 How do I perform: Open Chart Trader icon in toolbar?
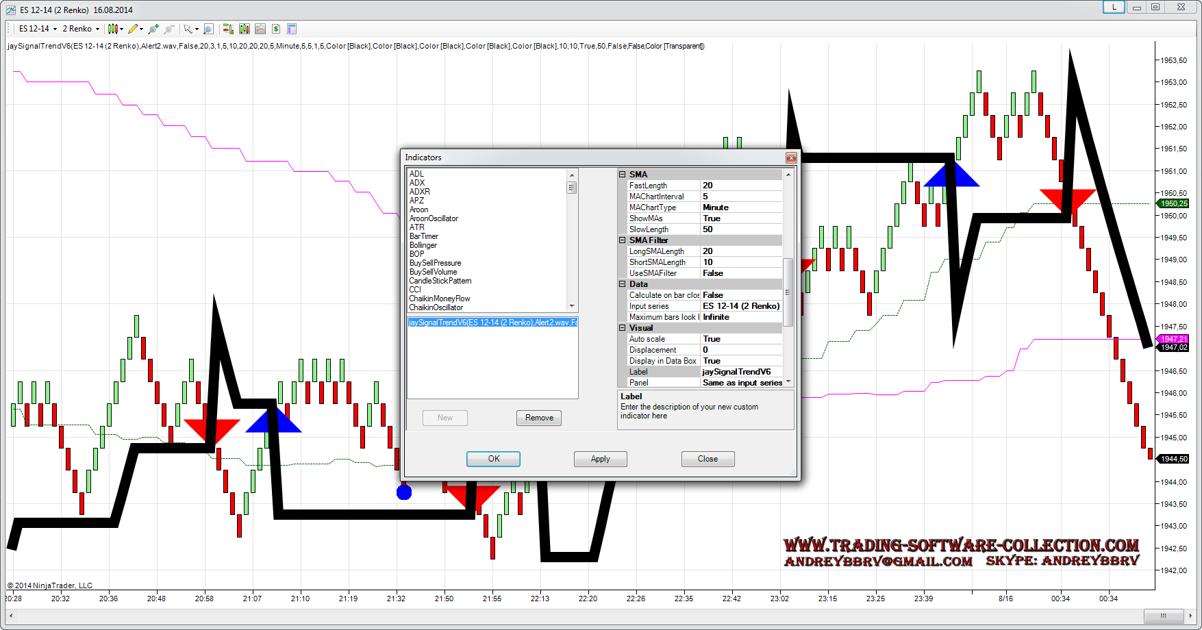[228, 29]
